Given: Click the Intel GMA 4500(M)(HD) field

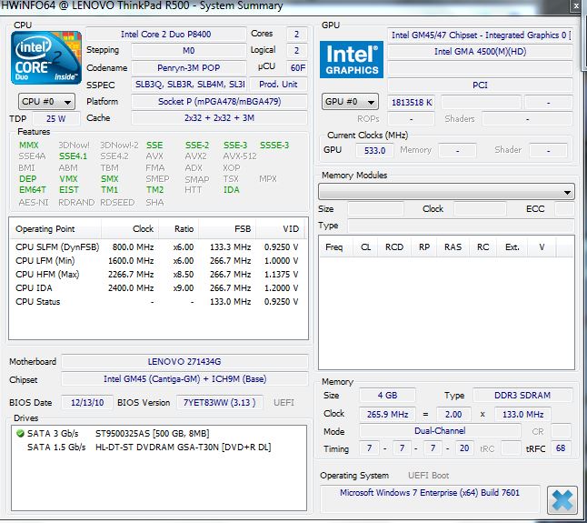Looking at the screenshot, I should pyautogui.click(x=480, y=52).
